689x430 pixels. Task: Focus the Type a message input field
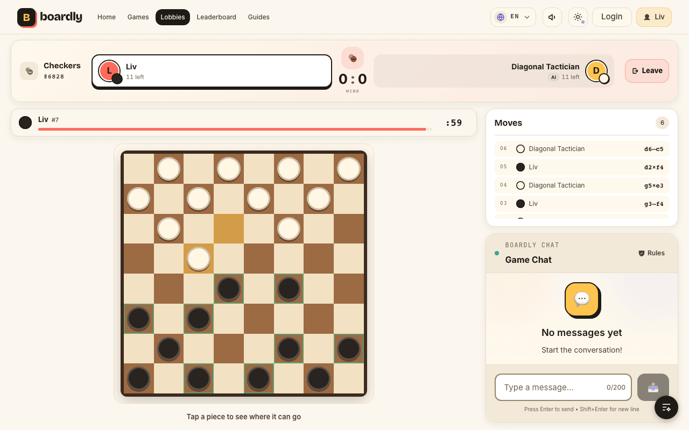point(563,388)
